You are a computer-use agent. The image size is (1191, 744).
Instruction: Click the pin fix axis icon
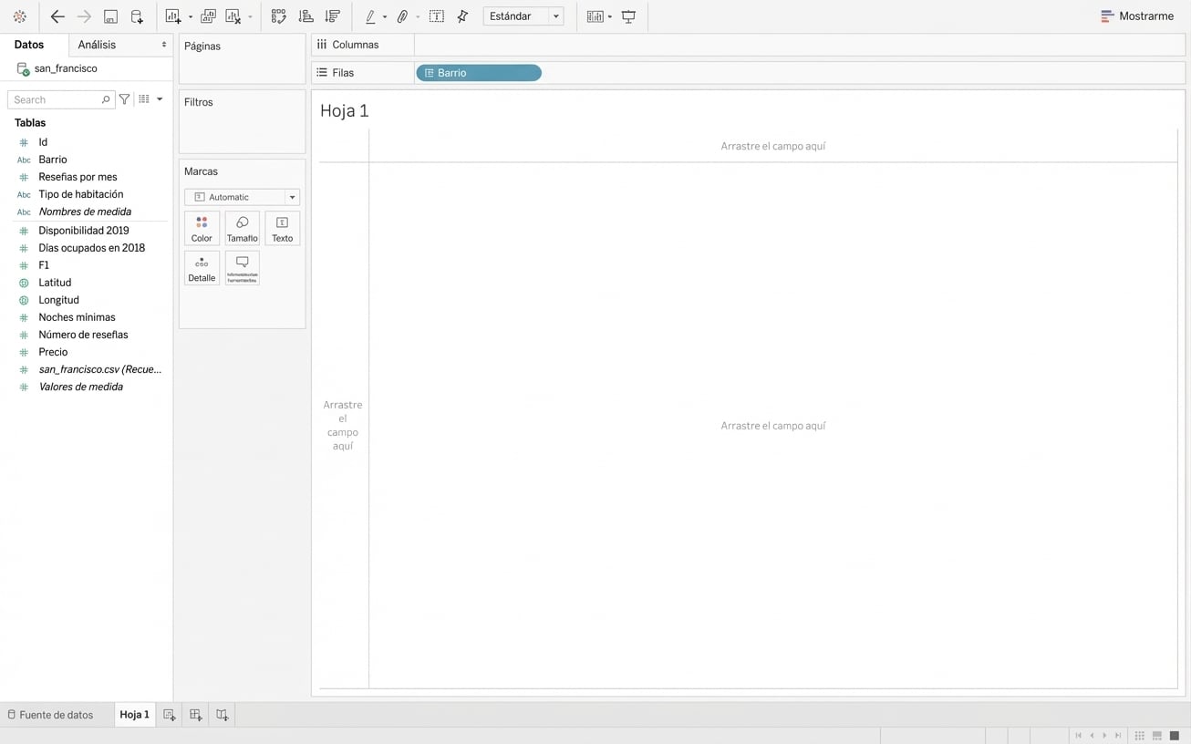[x=463, y=16]
